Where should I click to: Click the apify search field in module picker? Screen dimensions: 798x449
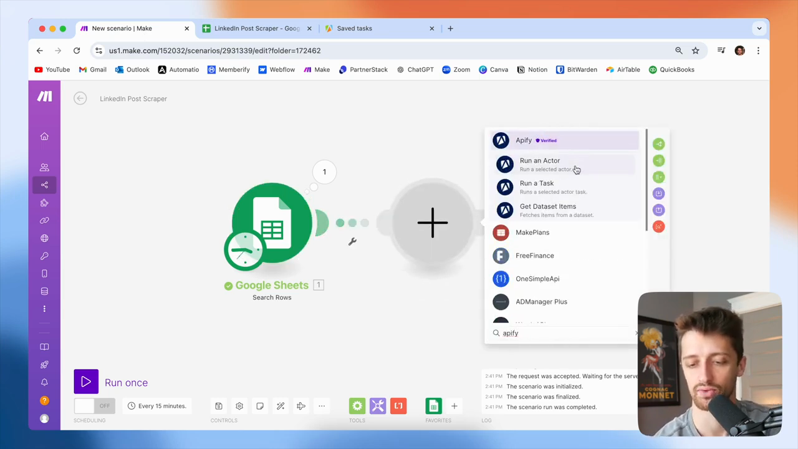(564, 333)
